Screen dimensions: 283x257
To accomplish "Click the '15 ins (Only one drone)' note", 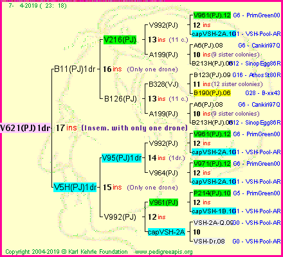I will (140, 188).
